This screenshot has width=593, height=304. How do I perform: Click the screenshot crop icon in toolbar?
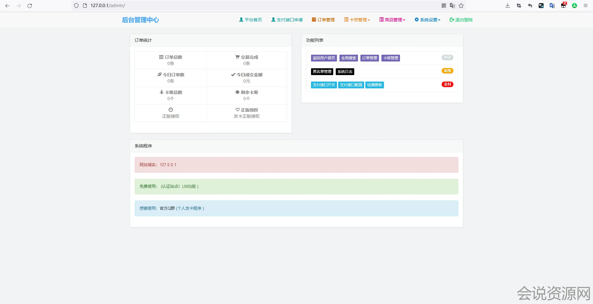(x=519, y=6)
